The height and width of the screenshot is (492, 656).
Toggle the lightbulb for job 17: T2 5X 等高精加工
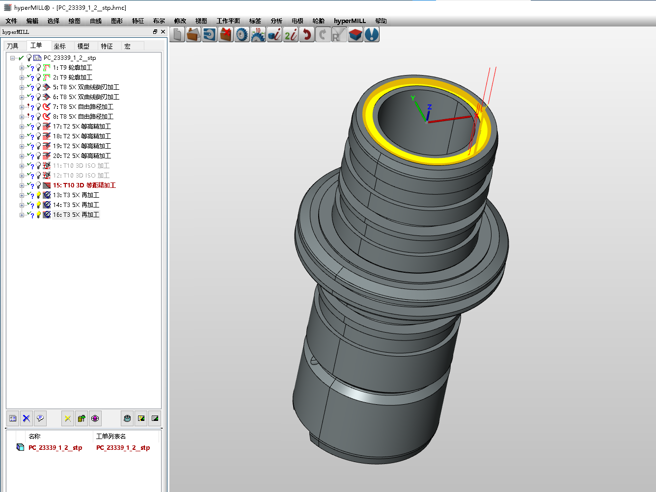tap(38, 127)
